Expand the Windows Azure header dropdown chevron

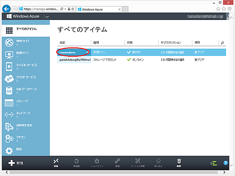pyautogui.click(x=47, y=17)
